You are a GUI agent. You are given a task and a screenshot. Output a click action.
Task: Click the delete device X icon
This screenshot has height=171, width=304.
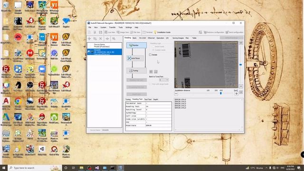[100, 38]
